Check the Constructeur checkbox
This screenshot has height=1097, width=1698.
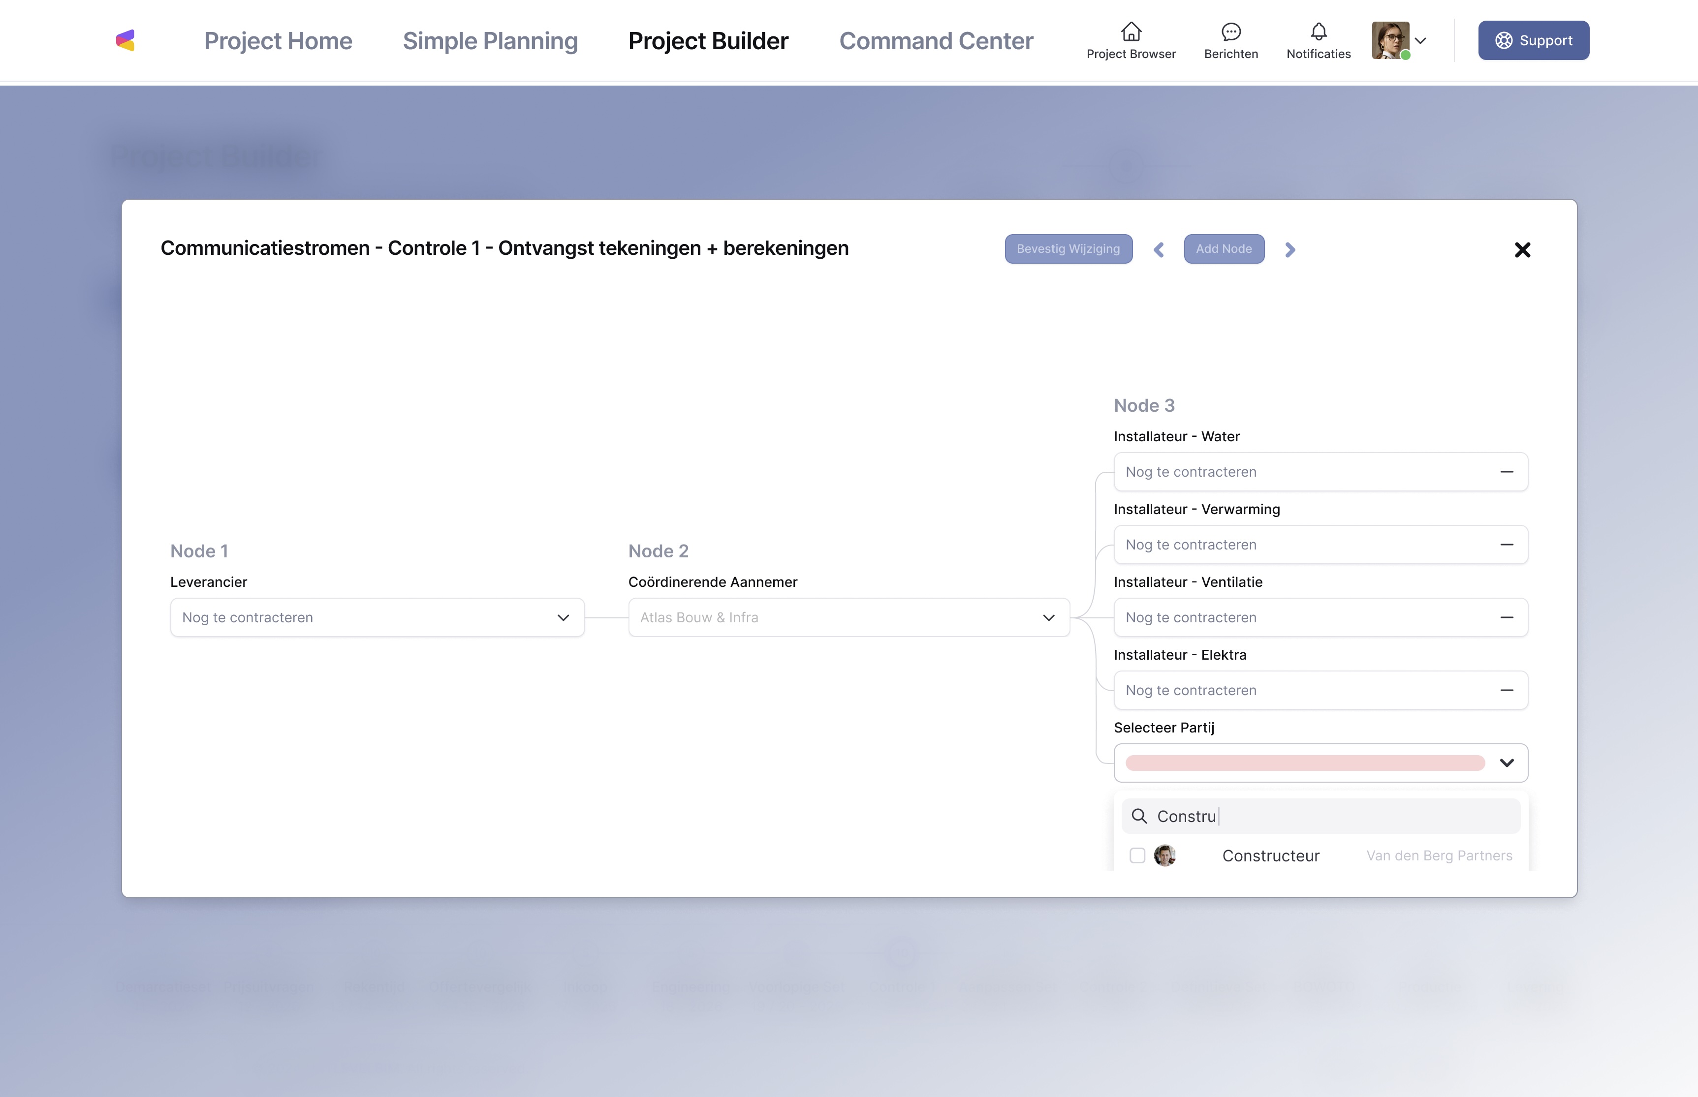[x=1137, y=855]
